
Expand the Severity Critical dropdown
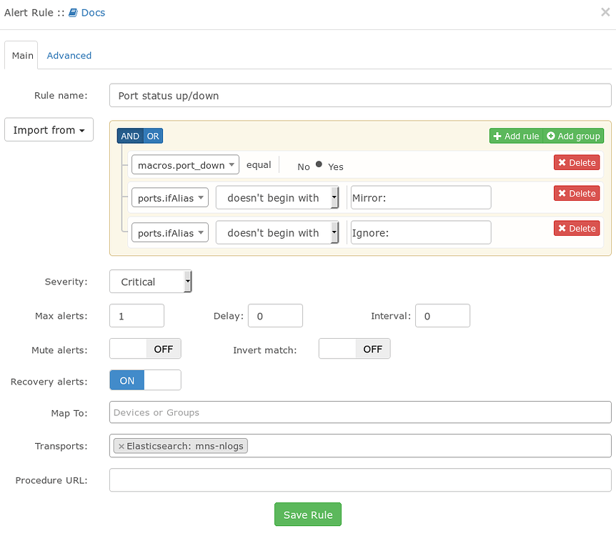151,282
